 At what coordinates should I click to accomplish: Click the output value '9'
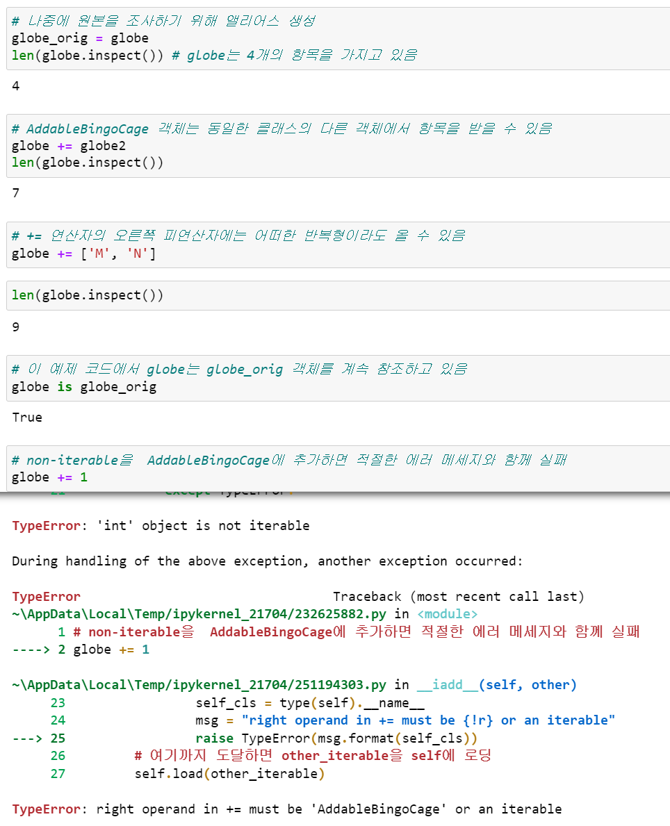pyautogui.click(x=16, y=327)
